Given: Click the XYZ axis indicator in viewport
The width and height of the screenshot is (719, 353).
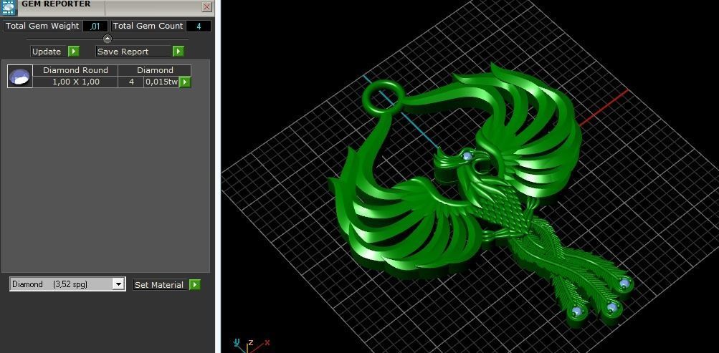Looking at the screenshot, I should point(252,344).
